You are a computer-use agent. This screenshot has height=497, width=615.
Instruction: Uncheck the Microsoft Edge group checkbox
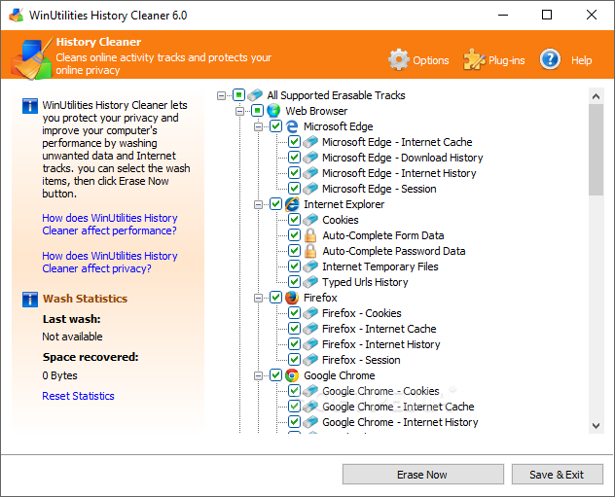[x=275, y=126]
